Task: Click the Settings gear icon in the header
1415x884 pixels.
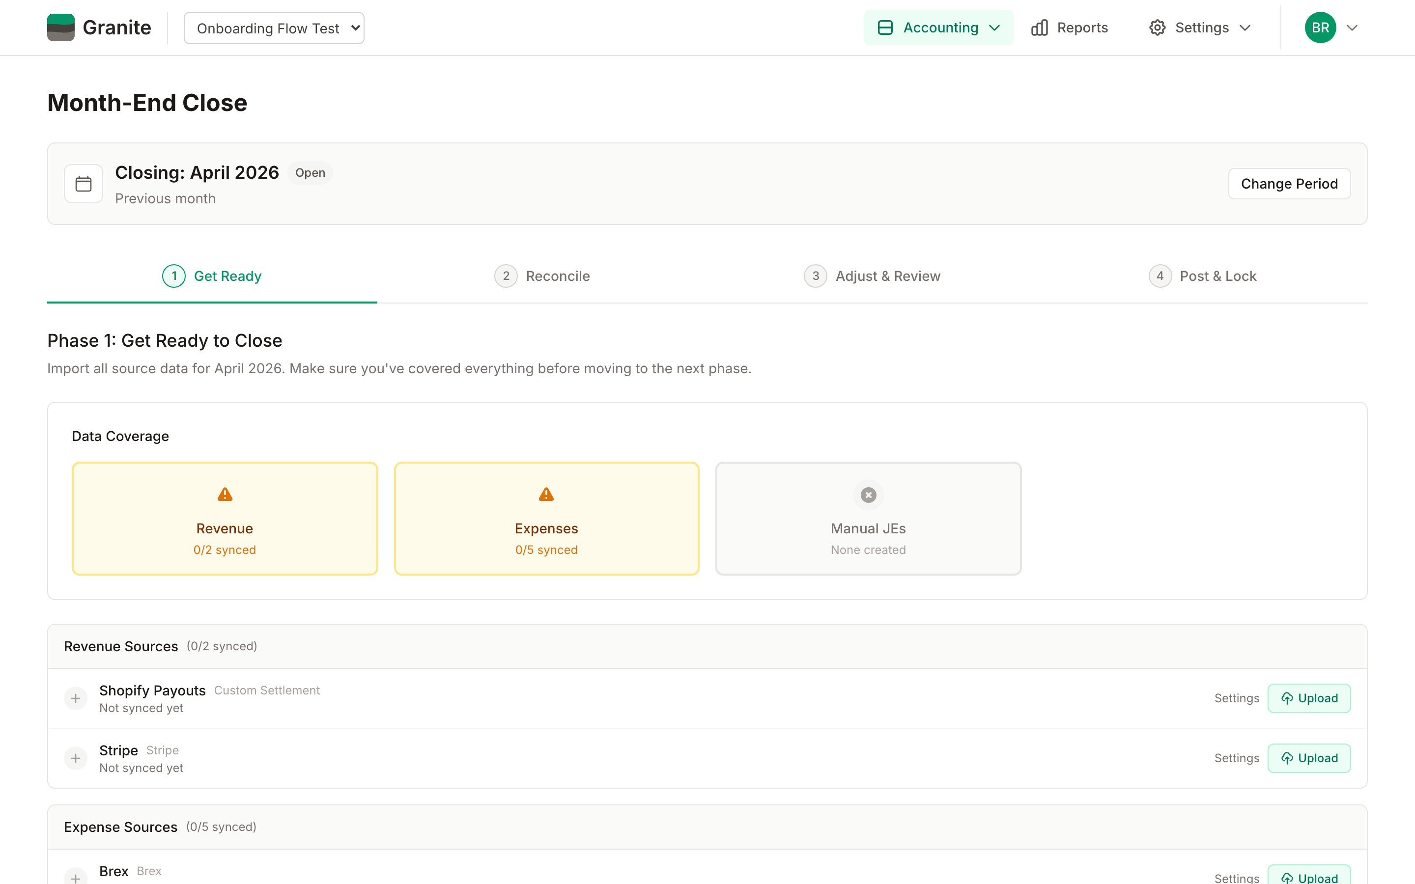Action: tap(1157, 28)
